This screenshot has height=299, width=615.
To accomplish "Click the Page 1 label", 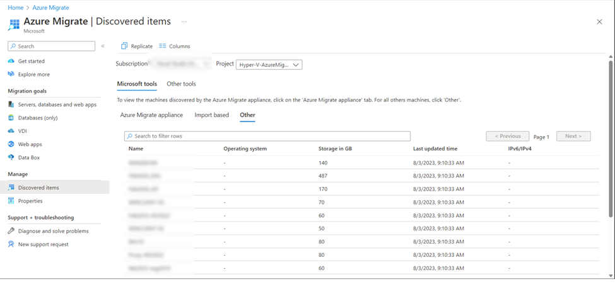I will (x=541, y=137).
